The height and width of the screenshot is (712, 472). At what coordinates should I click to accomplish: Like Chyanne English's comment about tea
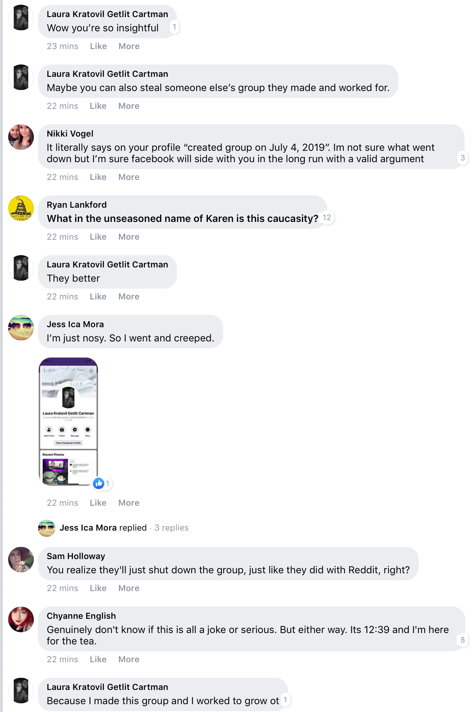[98, 659]
